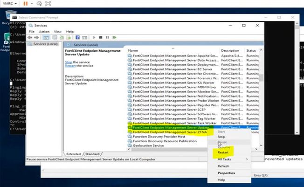Select FortiClient Endpoint Management Server MDM Proxy
This screenshot has width=304, height=187.
(193, 87)
